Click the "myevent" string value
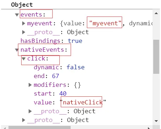Image resolution: width=161 pixels, height=129 pixels. [x=105, y=23]
